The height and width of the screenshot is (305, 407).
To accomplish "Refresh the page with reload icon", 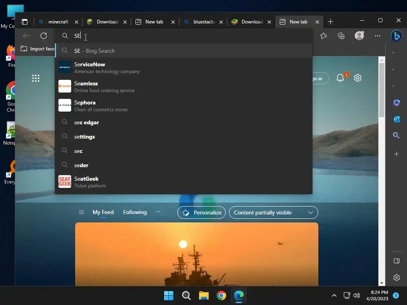I will (x=44, y=36).
